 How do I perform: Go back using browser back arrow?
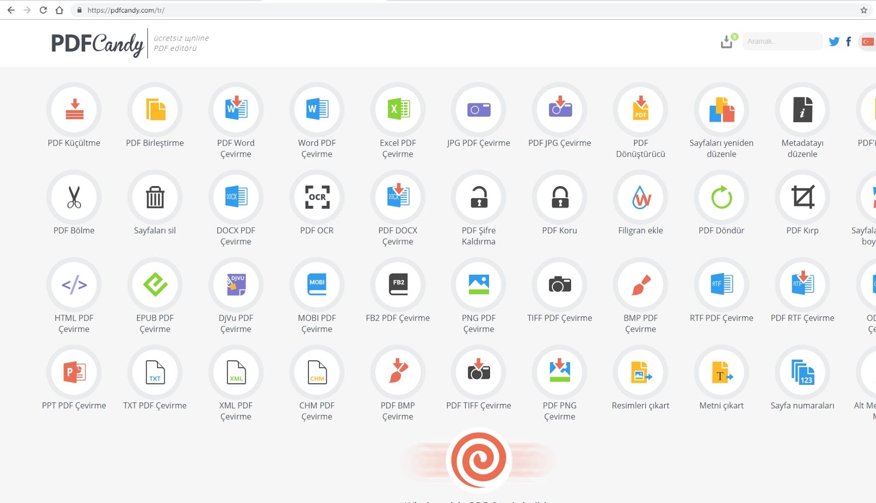(11, 10)
